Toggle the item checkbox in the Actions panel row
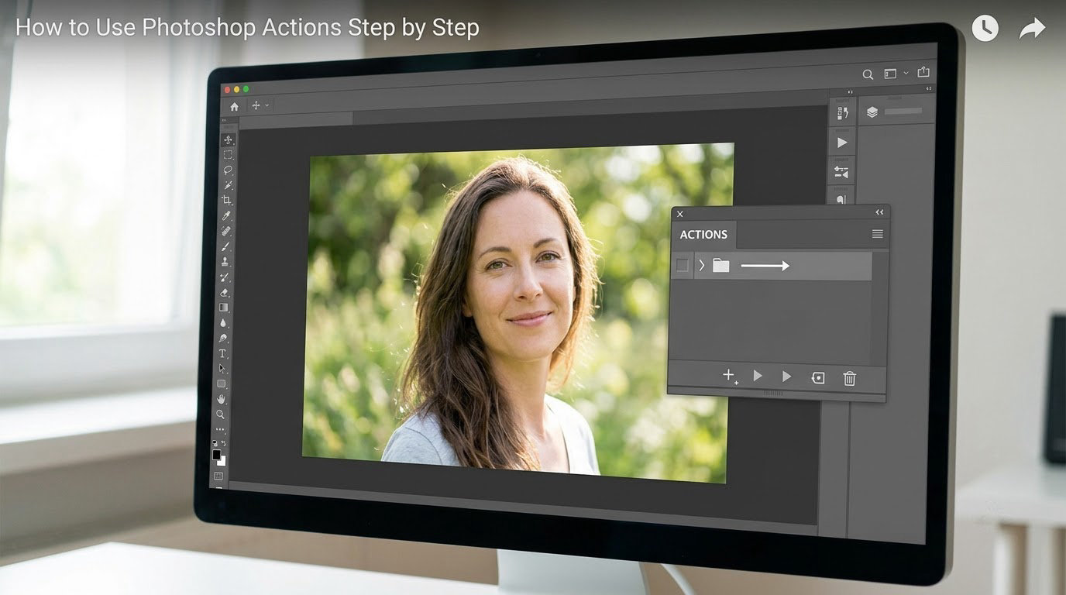 (x=682, y=266)
